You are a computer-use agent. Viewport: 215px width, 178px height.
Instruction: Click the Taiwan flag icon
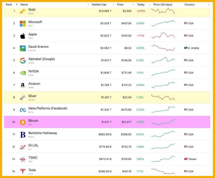[x=186, y=159]
